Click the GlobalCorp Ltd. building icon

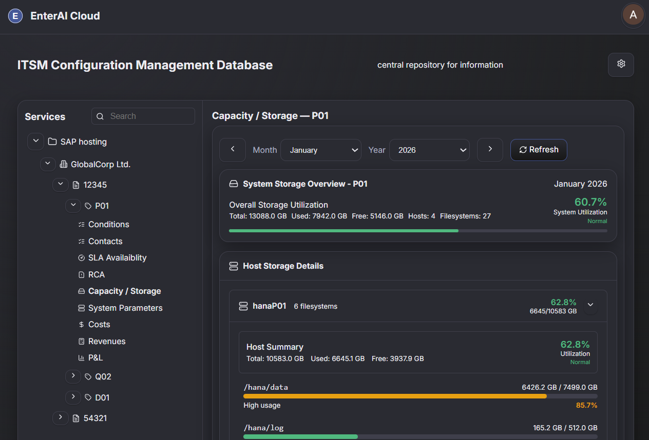coord(64,165)
